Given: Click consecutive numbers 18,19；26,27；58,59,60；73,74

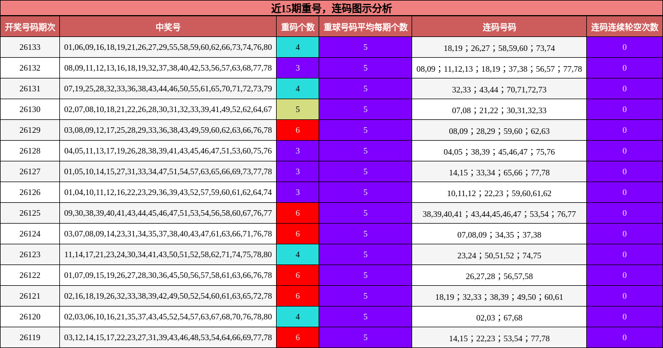Looking at the screenshot, I should tap(499, 48).
